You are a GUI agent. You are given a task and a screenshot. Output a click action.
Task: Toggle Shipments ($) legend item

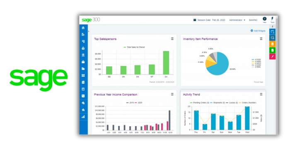pyautogui.click(x=217, y=103)
